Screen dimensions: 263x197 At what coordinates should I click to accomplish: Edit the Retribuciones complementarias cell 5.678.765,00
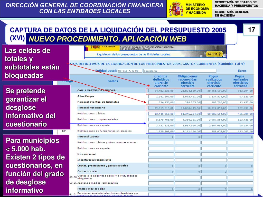coord(161,120)
